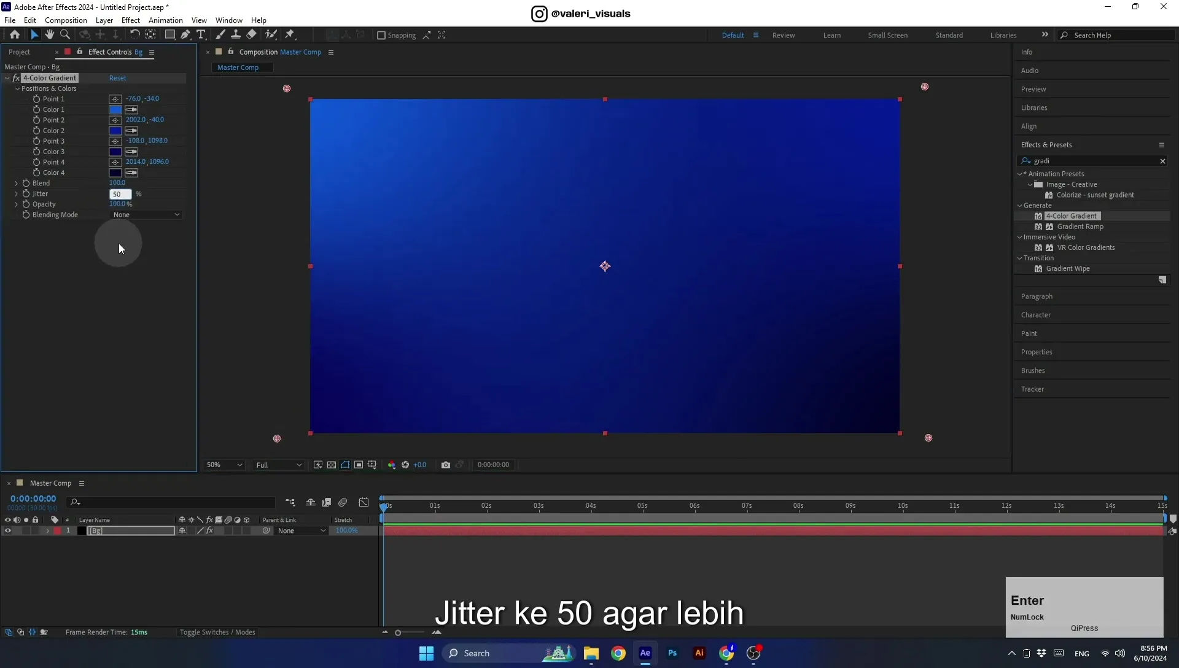Image resolution: width=1179 pixels, height=668 pixels.
Task: Hide the Bg layer with eye toggle
Action: (x=8, y=531)
